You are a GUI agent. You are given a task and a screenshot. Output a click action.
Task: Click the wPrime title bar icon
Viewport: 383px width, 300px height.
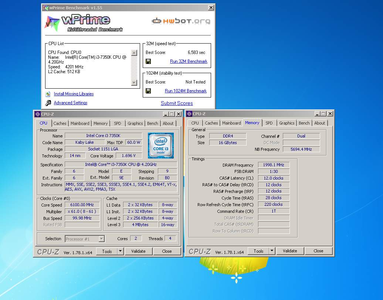pos(45,7)
